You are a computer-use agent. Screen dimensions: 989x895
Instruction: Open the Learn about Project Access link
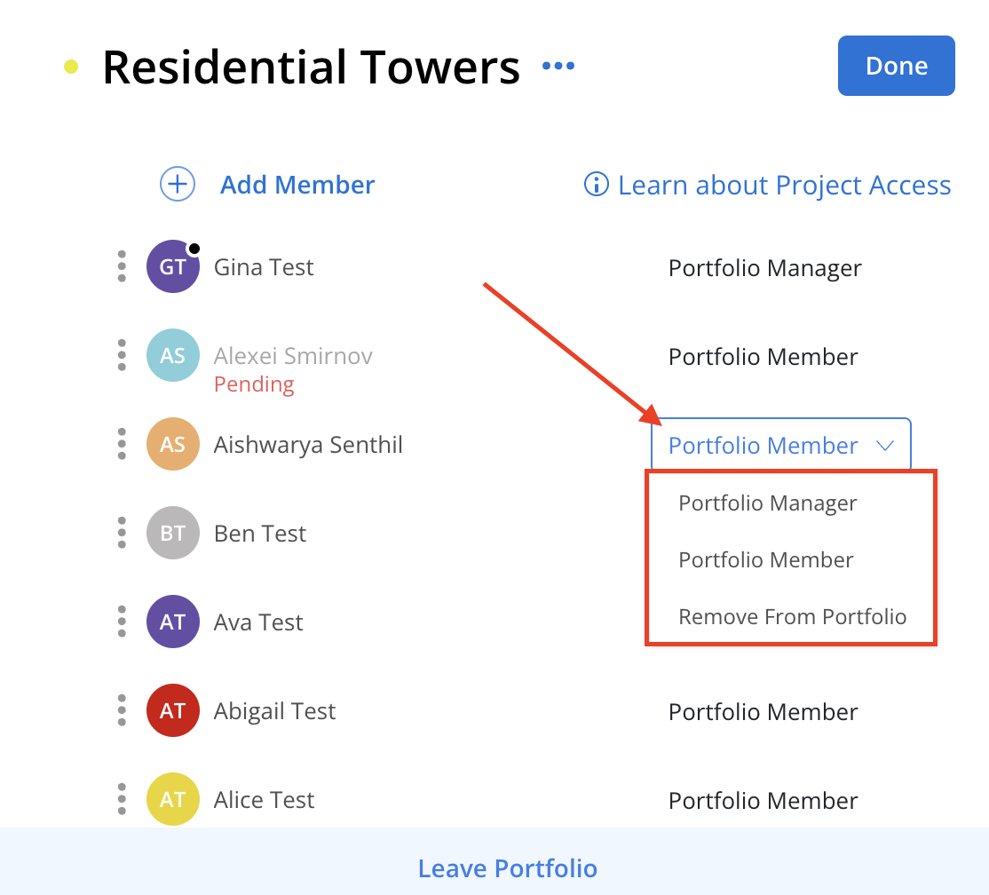pos(784,185)
